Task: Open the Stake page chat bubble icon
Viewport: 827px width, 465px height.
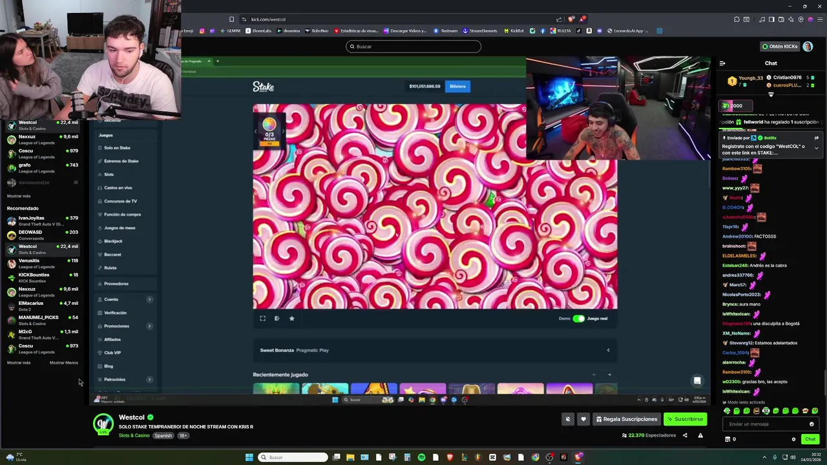Action: coord(697,380)
